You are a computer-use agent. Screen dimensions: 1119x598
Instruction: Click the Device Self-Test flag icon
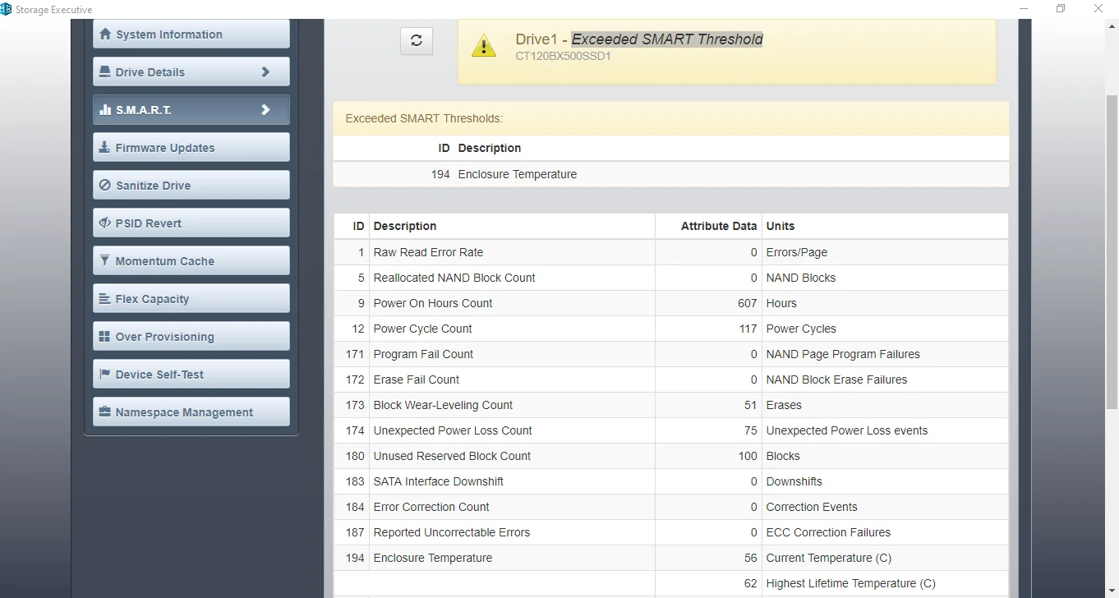[x=105, y=375]
